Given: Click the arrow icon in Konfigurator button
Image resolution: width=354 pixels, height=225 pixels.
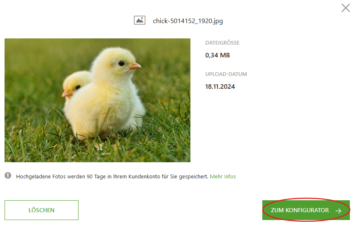Looking at the screenshot, I should coord(338,211).
